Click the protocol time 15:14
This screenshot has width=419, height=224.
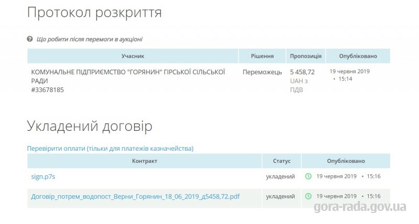(x=345, y=79)
